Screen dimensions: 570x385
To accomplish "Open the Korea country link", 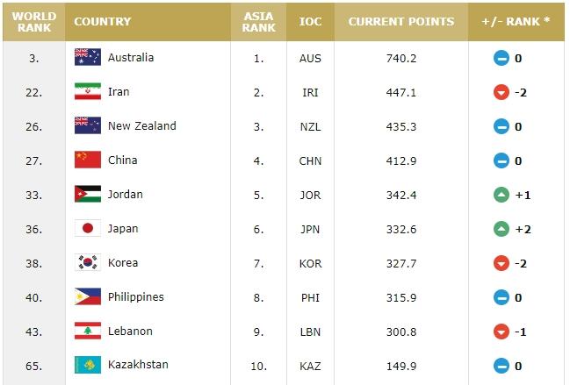I will (122, 263).
